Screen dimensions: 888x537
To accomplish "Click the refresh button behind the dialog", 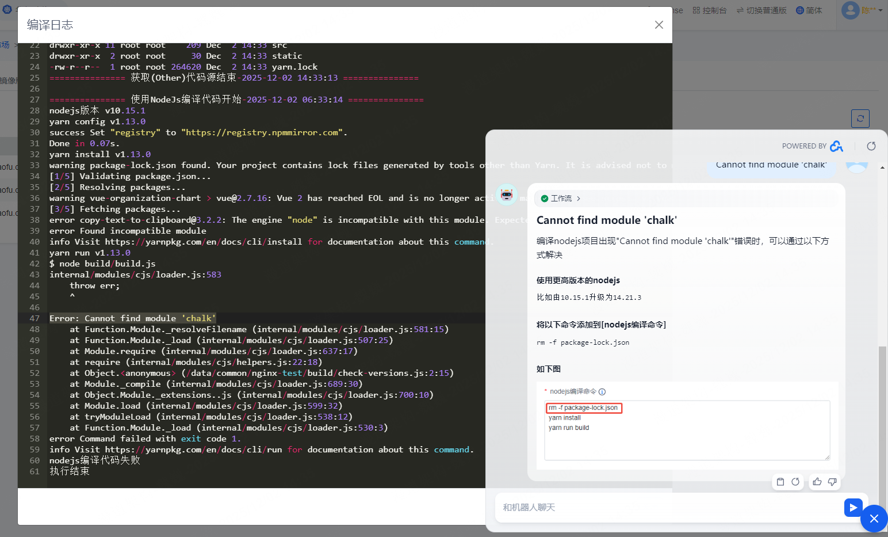I will click(860, 119).
